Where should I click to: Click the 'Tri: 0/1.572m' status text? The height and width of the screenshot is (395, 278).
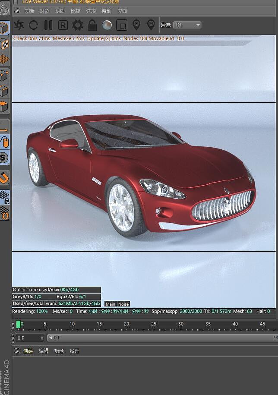(x=218, y=311)
